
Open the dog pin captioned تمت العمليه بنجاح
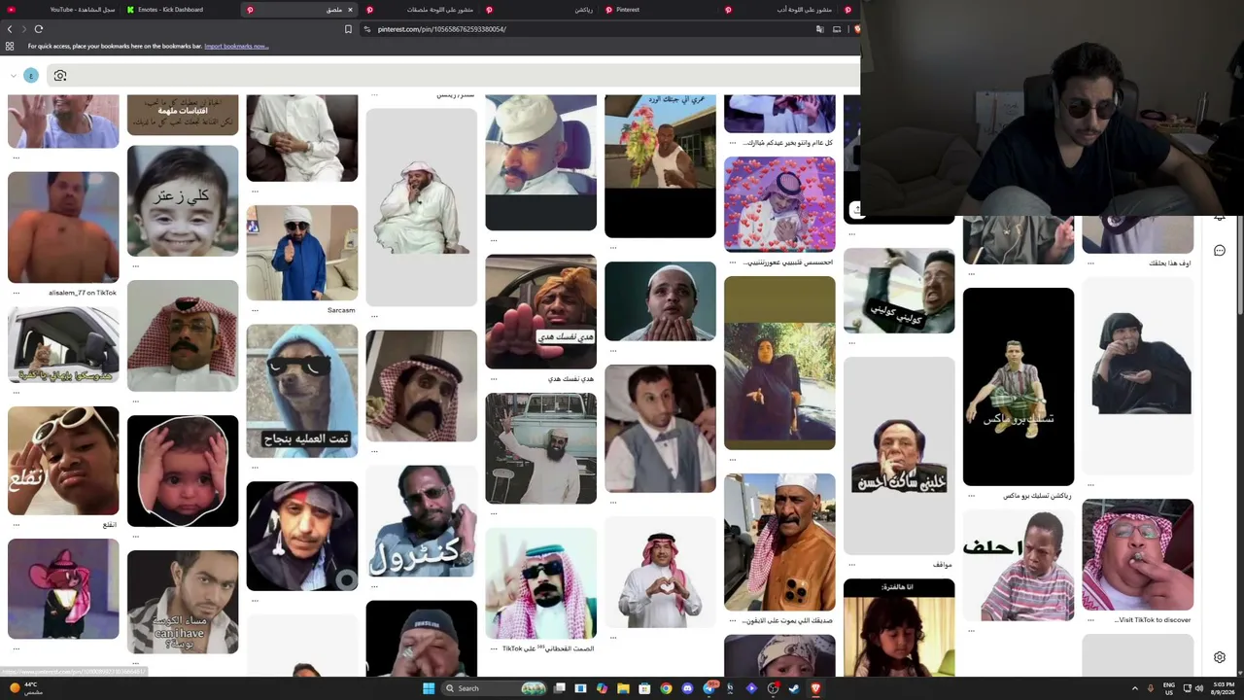(x=302, y=390)
